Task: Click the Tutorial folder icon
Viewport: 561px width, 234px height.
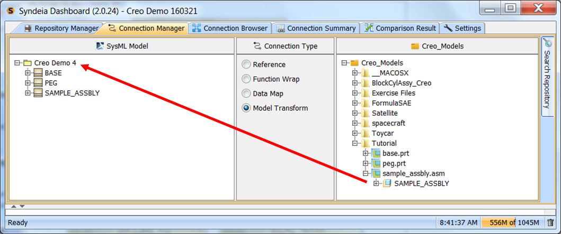Action: (366, 143)
